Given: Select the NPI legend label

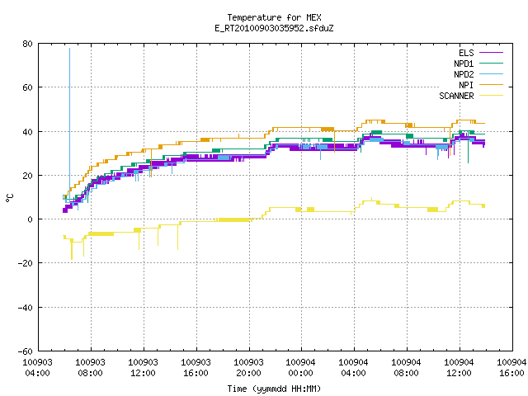Looking at the screenshot, I should (x=466, y=85).
